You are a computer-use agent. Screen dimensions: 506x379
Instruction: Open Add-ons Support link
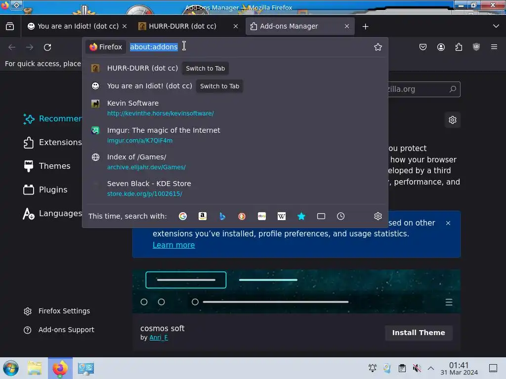[59, 330]
